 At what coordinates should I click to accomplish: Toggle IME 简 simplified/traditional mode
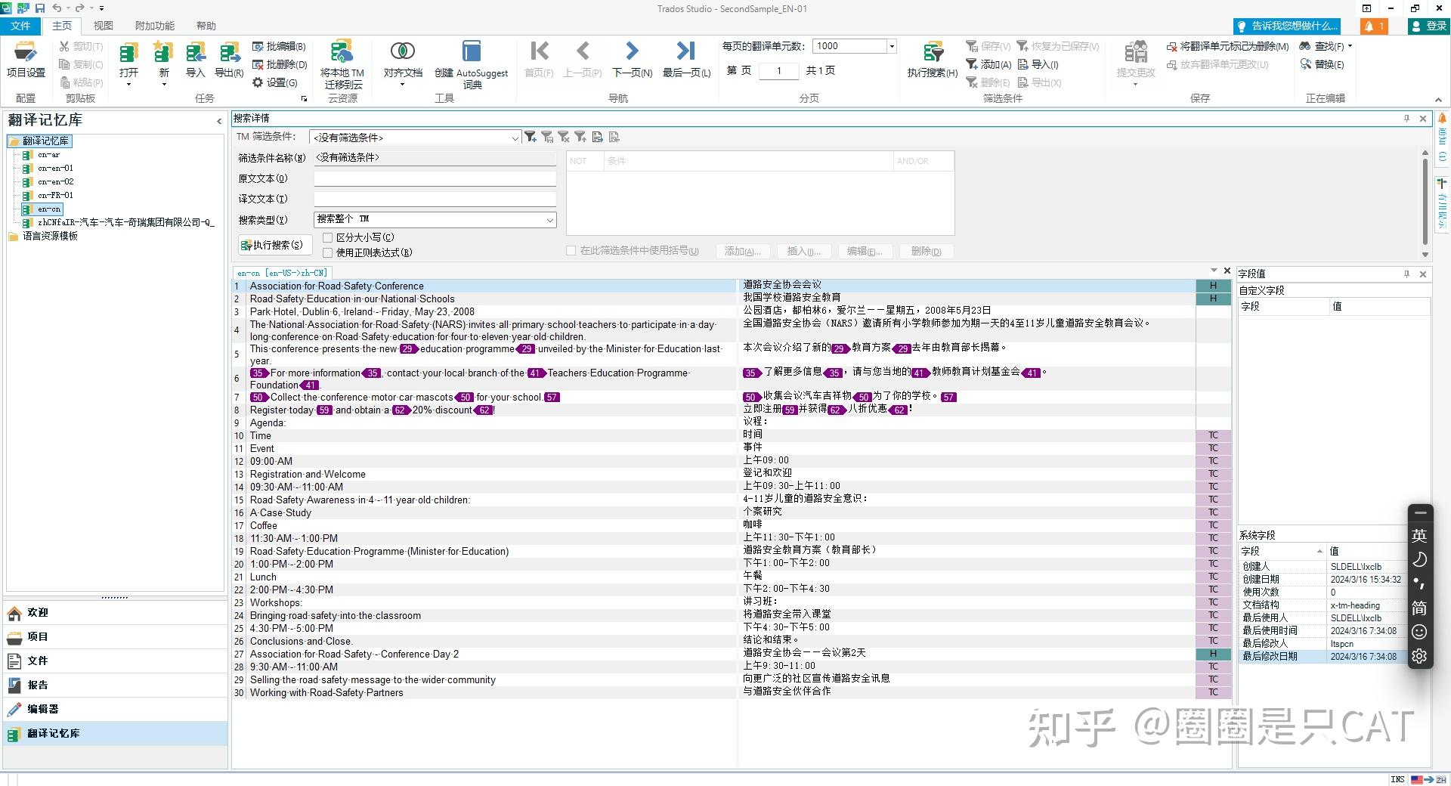coord(1419,608)
